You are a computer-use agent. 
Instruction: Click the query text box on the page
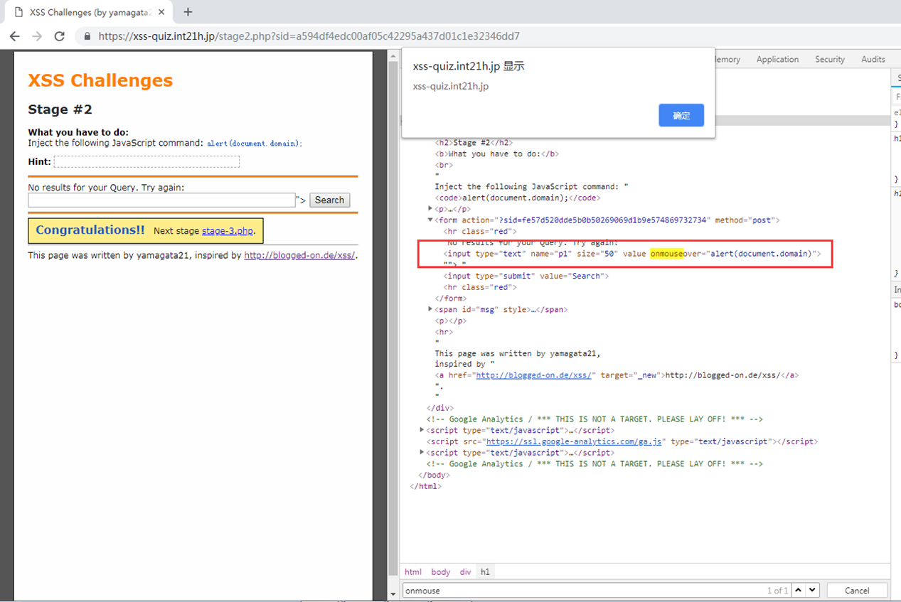pyautogui.click(x=161, y=200)
